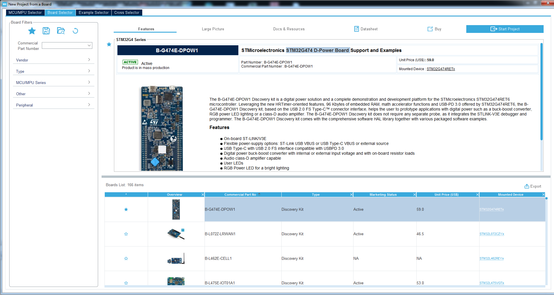This screenshot has width=554, height=295.
Task: Show favorite boards with star filter icon
Action: (x=32, y=31)
